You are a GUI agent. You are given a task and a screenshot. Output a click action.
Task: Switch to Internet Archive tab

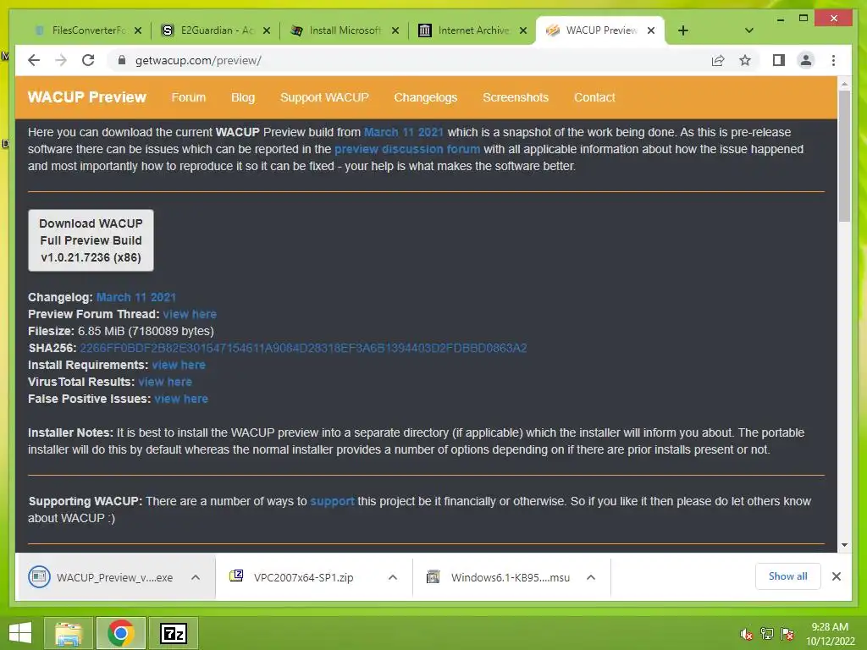472,30
